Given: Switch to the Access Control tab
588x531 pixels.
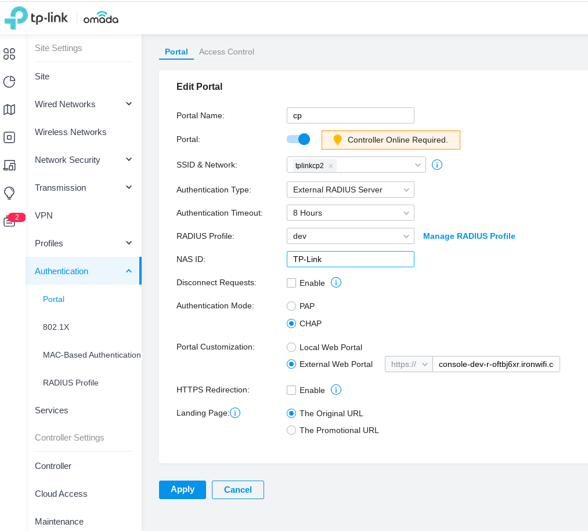Looking at the screenshot, I should [x=226, y=52].
